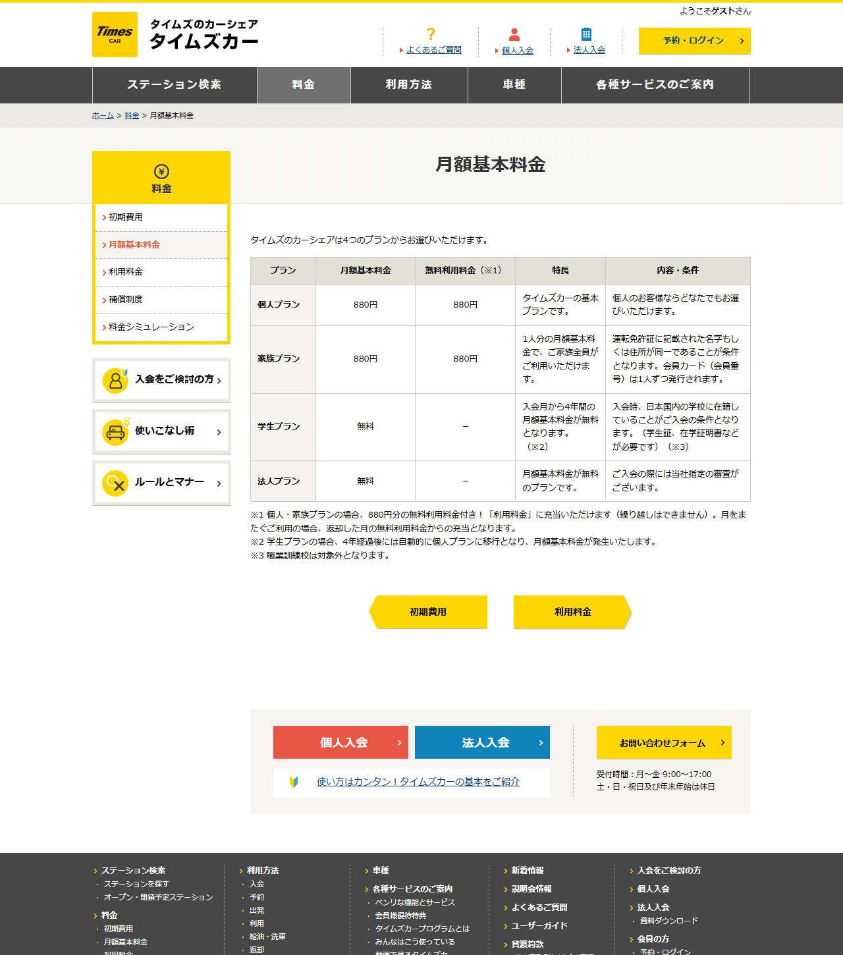843x955 pixels.
Task: Click the cross icon on ルールとマナー
Action: (x=115, y=483)
